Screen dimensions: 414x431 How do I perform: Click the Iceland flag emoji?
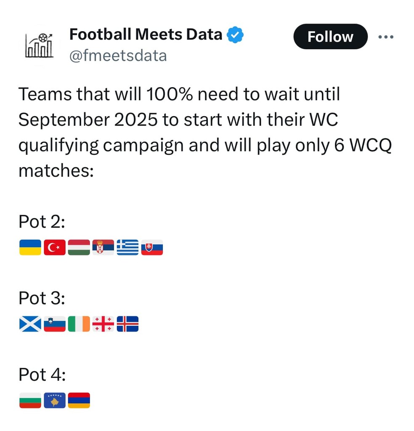[x=127, y=324]
